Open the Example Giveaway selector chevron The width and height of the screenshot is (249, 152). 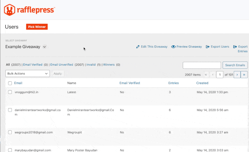point(44,47)
